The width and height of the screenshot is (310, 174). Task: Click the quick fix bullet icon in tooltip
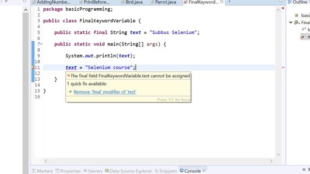click(x=70, y=91)
